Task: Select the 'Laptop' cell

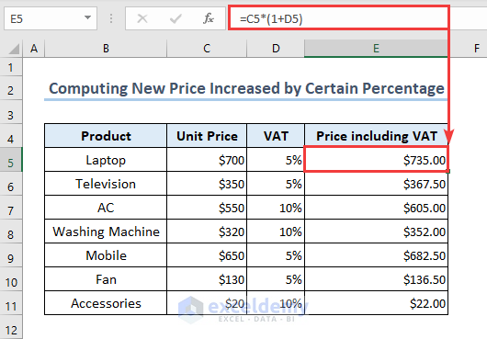Action: (106, 160)
